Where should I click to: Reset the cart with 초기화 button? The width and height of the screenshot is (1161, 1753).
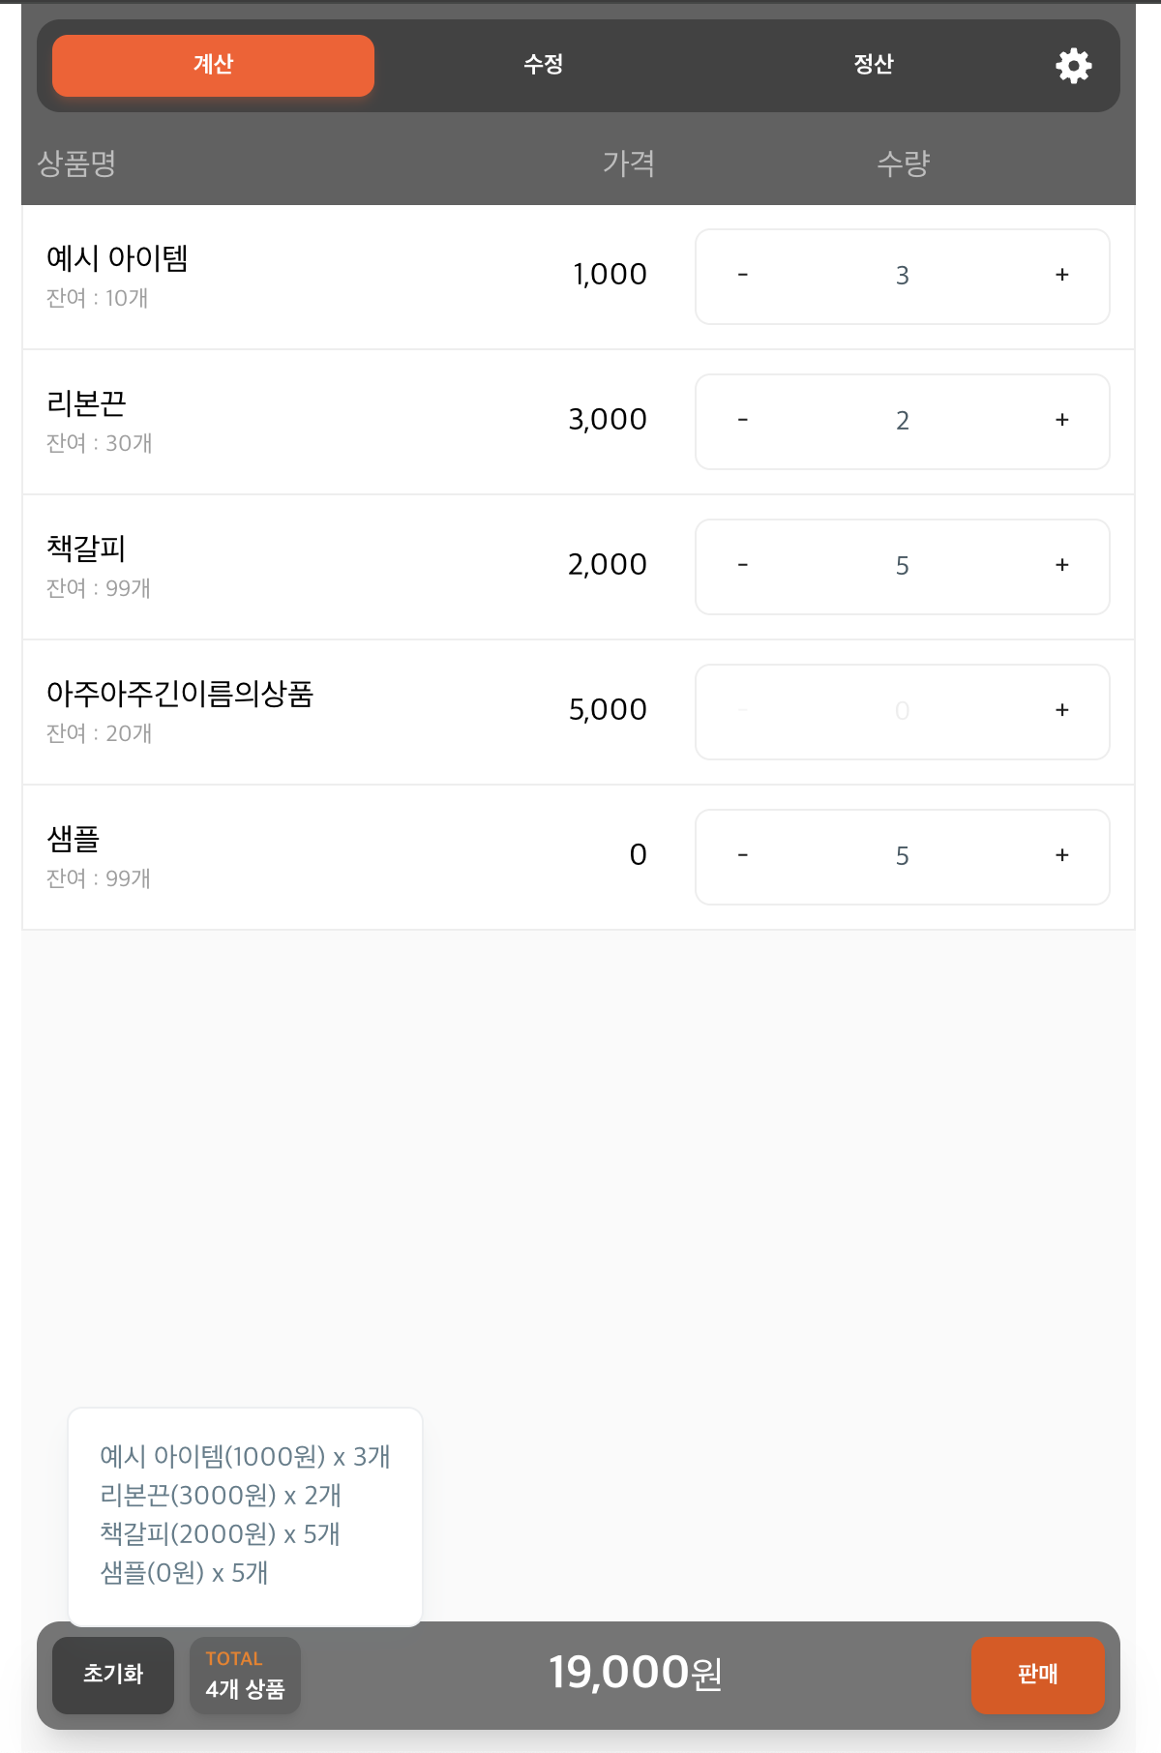(113, 1675)
